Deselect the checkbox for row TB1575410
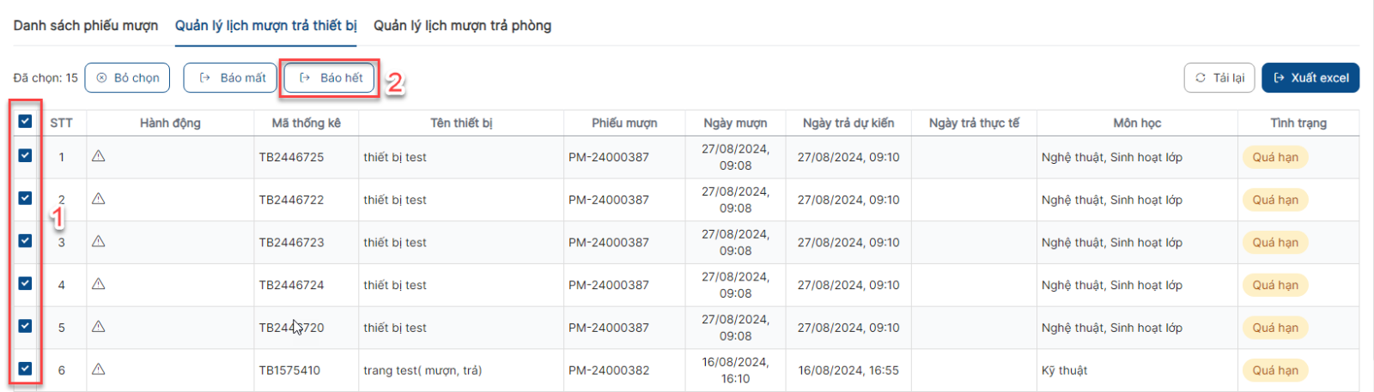The width and height of the screenshot is (1374, 392). pos(25,369)
